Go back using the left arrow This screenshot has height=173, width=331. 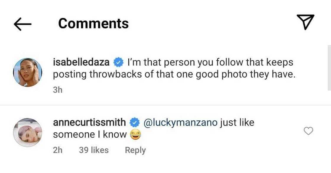point(22,24)
